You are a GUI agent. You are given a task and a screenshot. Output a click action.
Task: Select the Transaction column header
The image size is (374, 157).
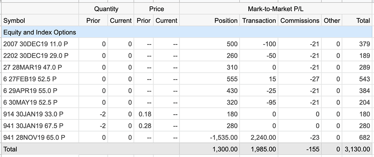259,21
